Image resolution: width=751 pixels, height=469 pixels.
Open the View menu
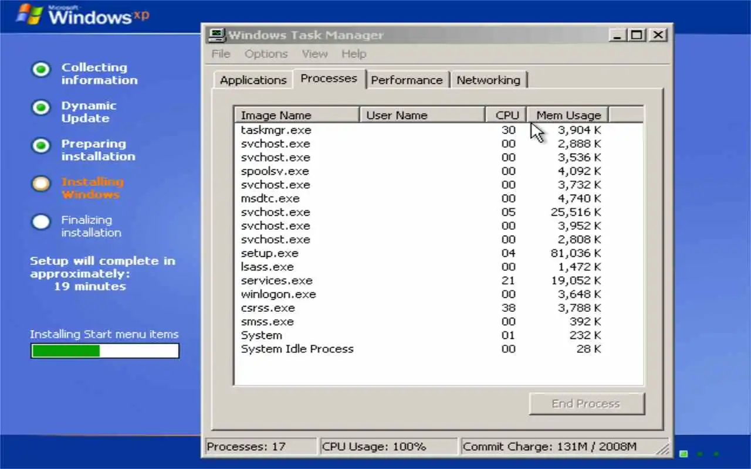coord(314,54)
